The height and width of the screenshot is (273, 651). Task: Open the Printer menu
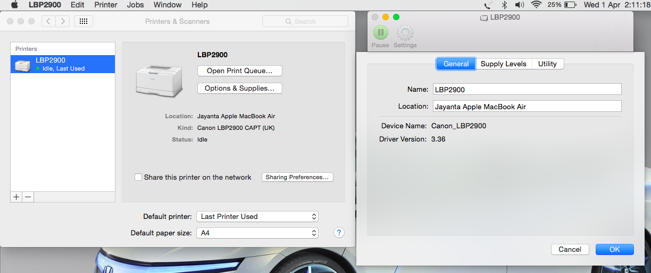pos(106,5)
